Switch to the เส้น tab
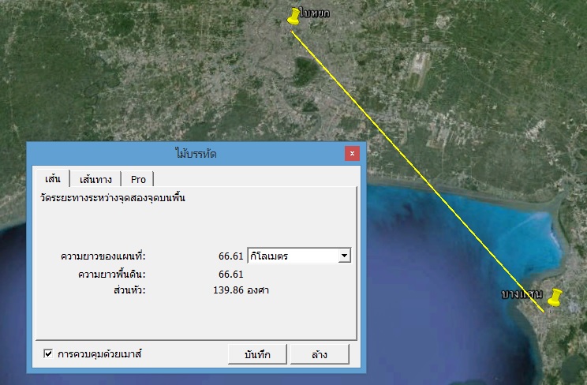 click(52, 179)
